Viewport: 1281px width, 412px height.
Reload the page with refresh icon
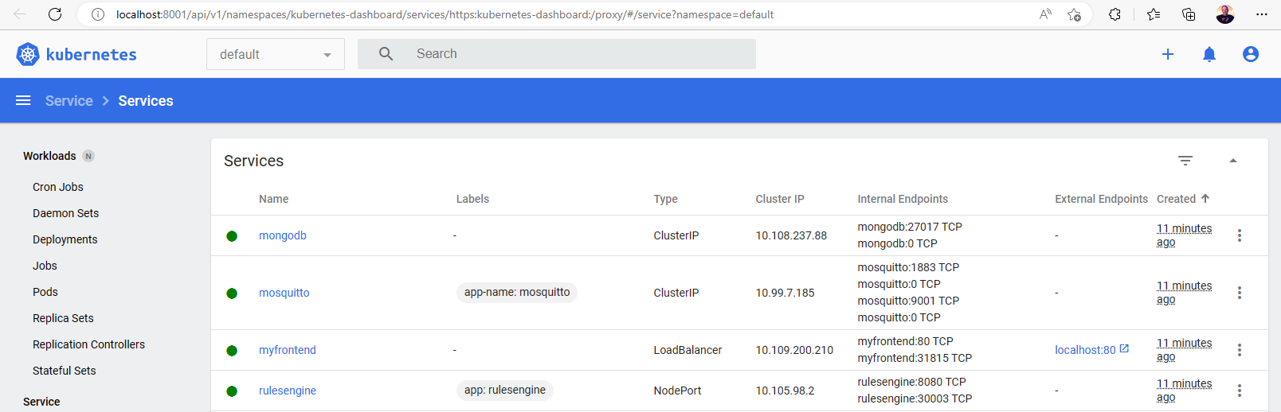point(55,14)
